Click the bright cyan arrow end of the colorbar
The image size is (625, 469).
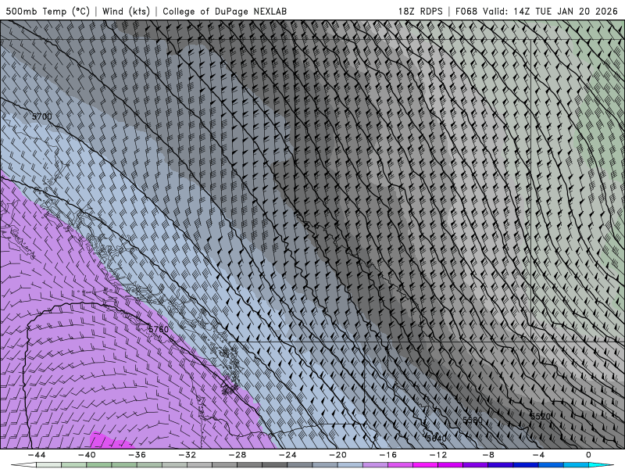(x=601, y=465)
